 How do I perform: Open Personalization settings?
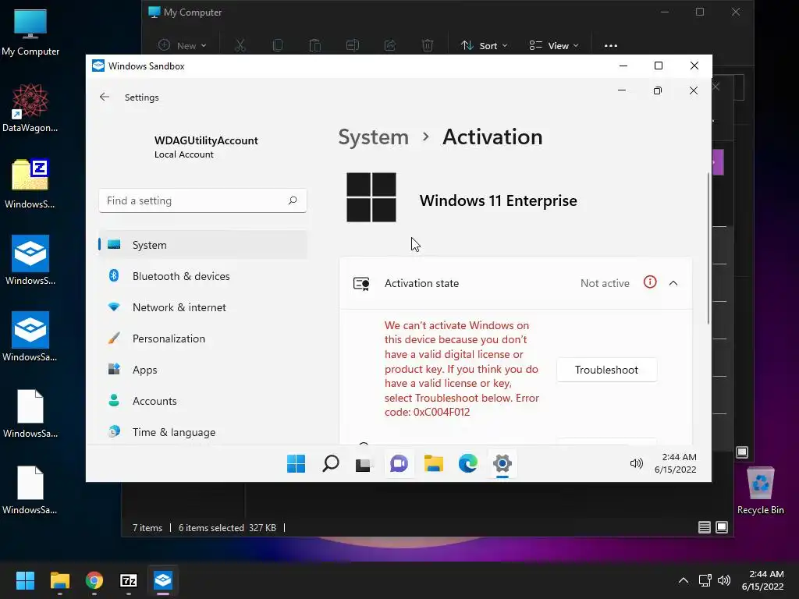point(203,338)
